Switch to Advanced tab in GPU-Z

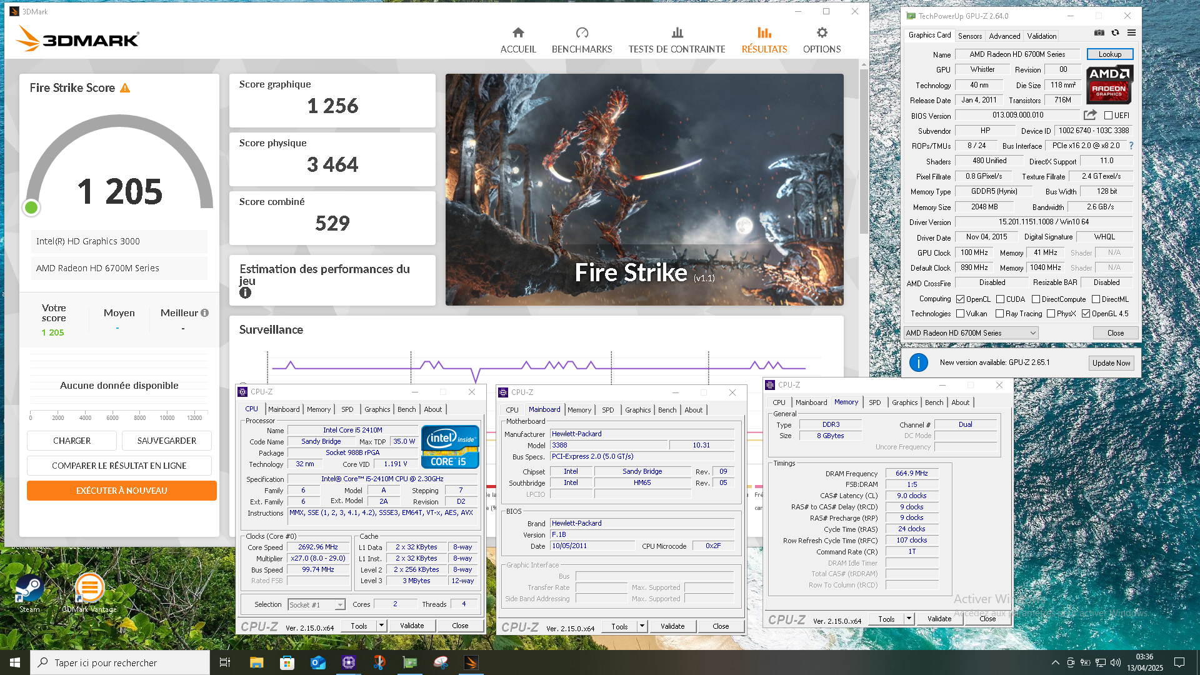pyautogui.click(x=1004, y=36)
